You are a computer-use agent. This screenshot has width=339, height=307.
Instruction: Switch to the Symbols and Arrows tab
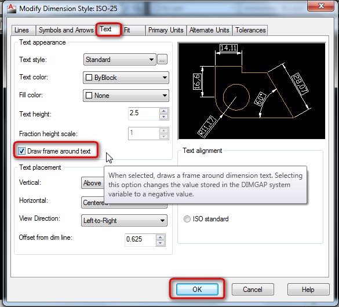(66, 30)
